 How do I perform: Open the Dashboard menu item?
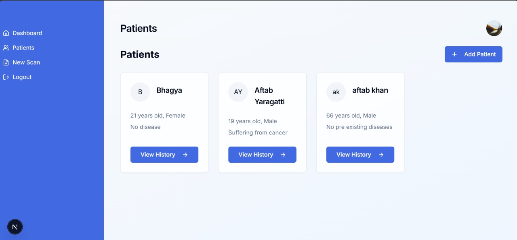[x=27, y=33]
